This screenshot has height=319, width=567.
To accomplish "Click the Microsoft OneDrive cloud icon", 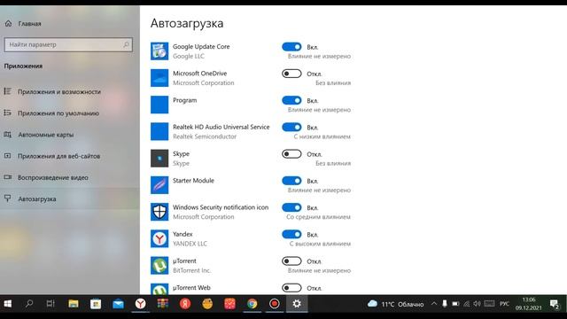I will [159, 78].
